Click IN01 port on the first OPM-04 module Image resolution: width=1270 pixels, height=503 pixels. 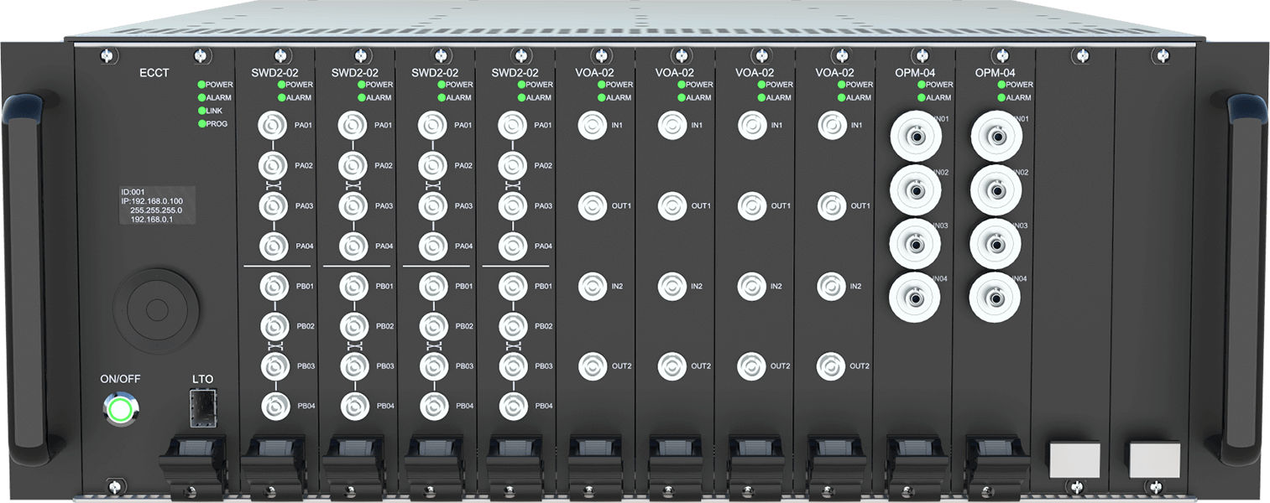click(915, 136)
